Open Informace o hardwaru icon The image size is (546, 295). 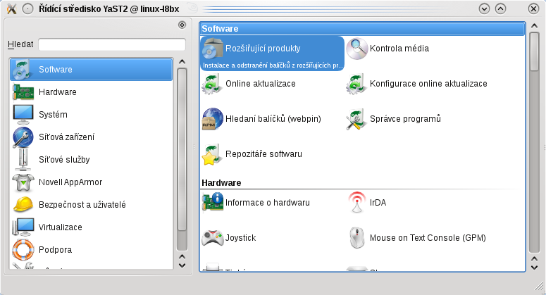click(212, 202)
